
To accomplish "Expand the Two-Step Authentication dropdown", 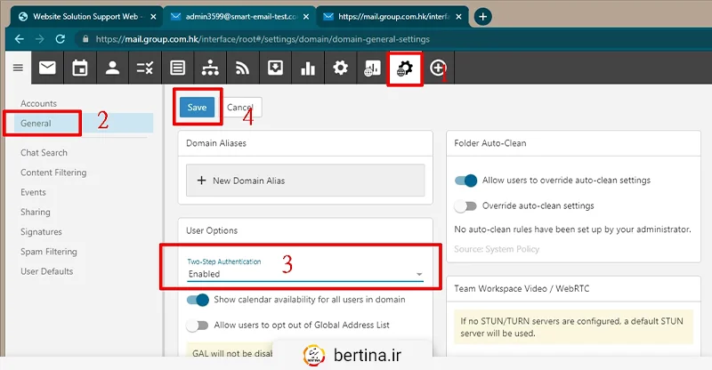I will click(305, 274).
